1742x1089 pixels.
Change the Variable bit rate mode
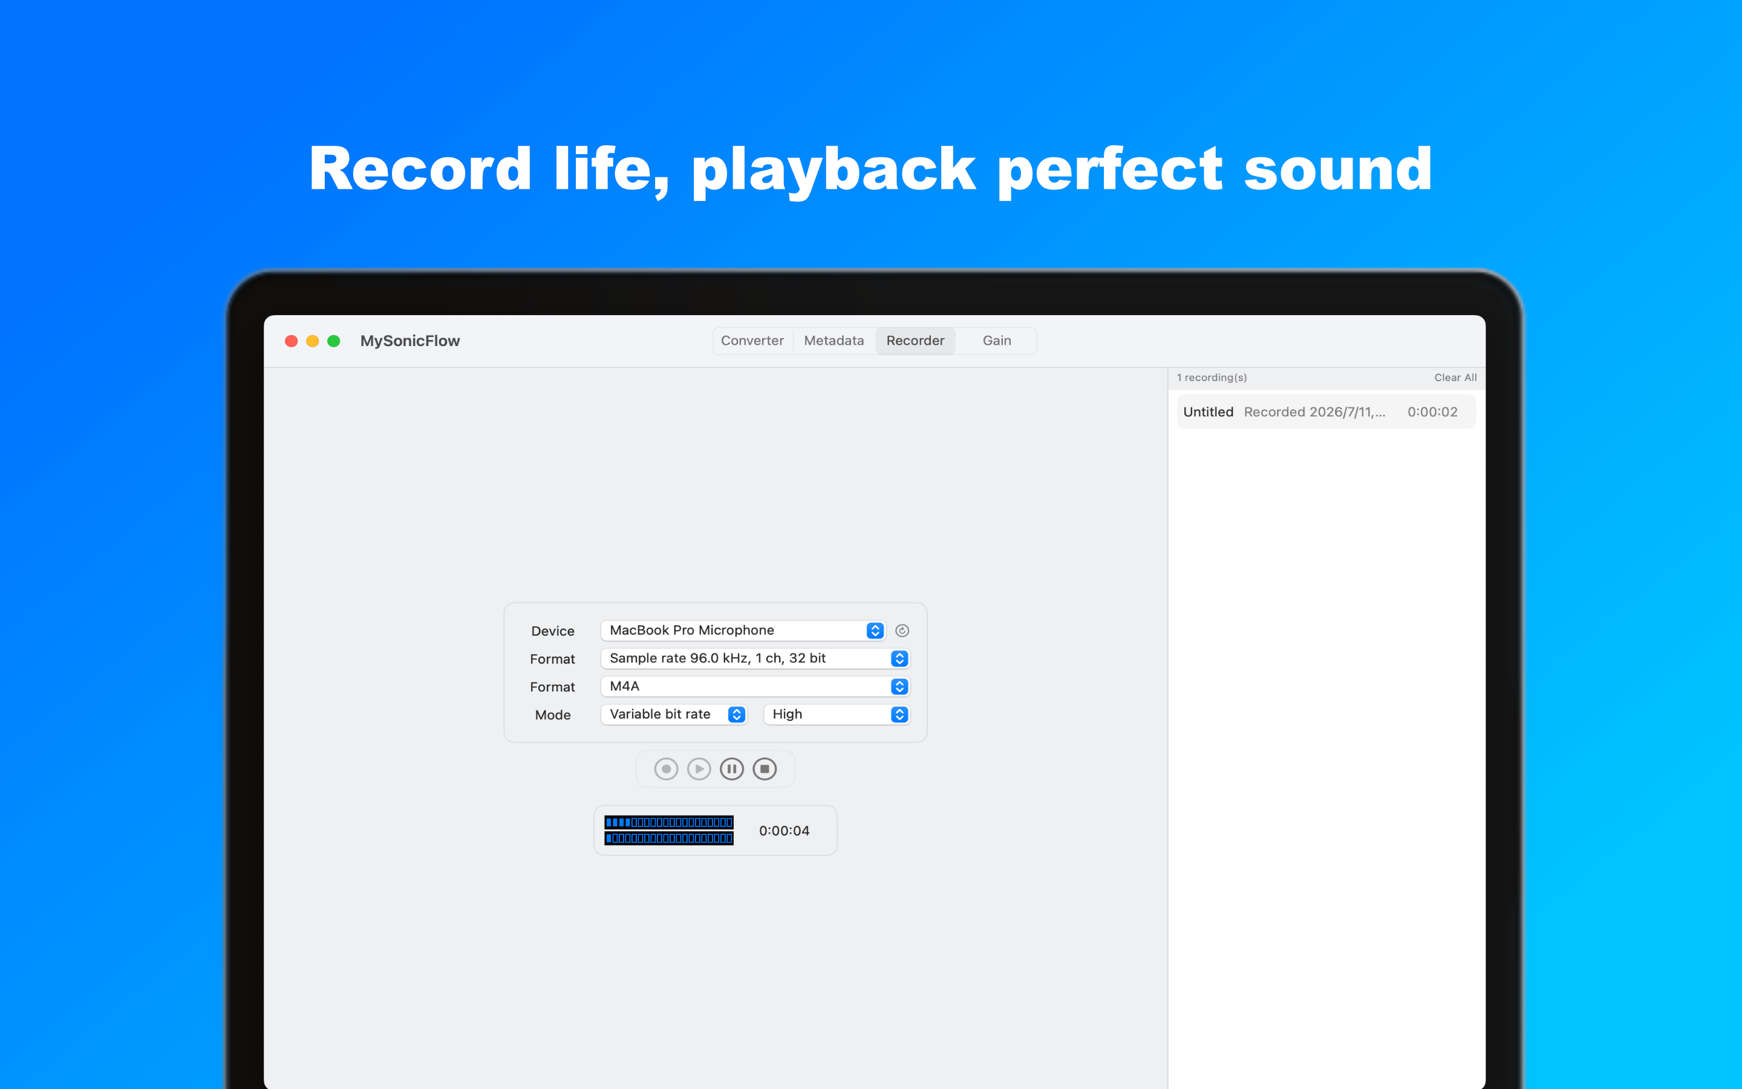(x=674, y=715)
